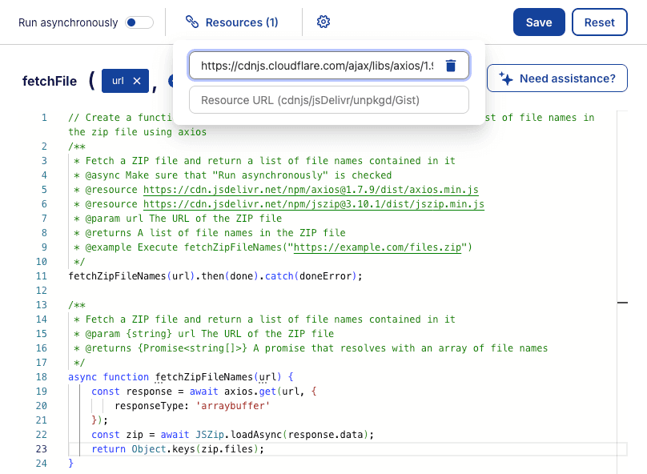The width and height of the screenshot is (647, 474).
Task: Click line number 18 in the gutter
Action: [x=42, y=377]
